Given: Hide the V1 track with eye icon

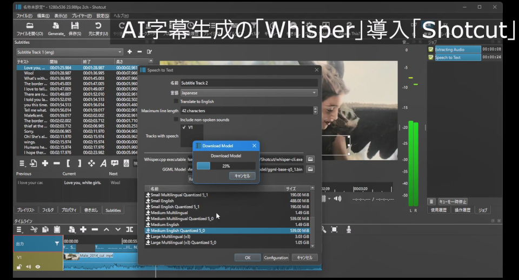Looking at the screenshot, I should (x=38, y=267).
